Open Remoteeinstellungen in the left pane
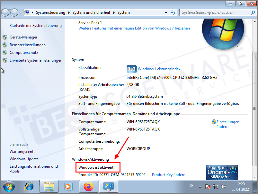 click(x=27, y=45)
